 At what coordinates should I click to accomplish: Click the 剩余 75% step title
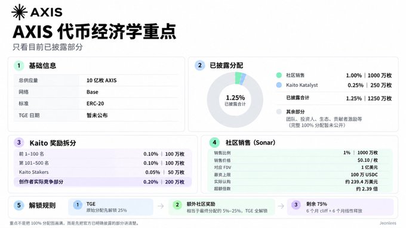316,204
